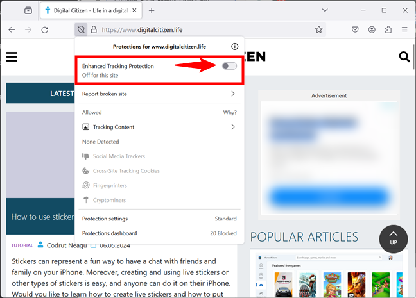Go forward one page

[x=28, y=29]
